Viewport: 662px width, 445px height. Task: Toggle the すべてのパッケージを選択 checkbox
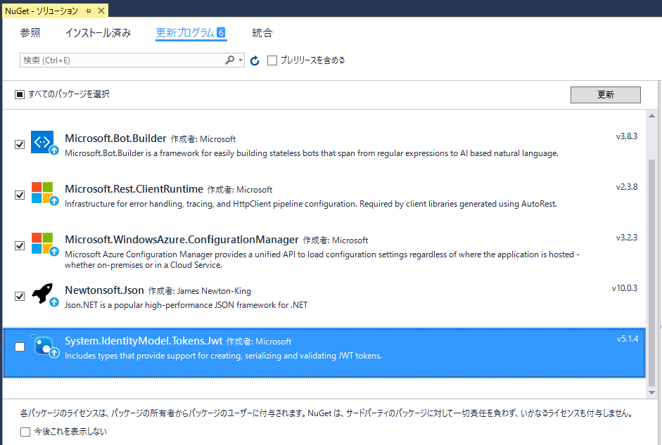click(20, 94)
